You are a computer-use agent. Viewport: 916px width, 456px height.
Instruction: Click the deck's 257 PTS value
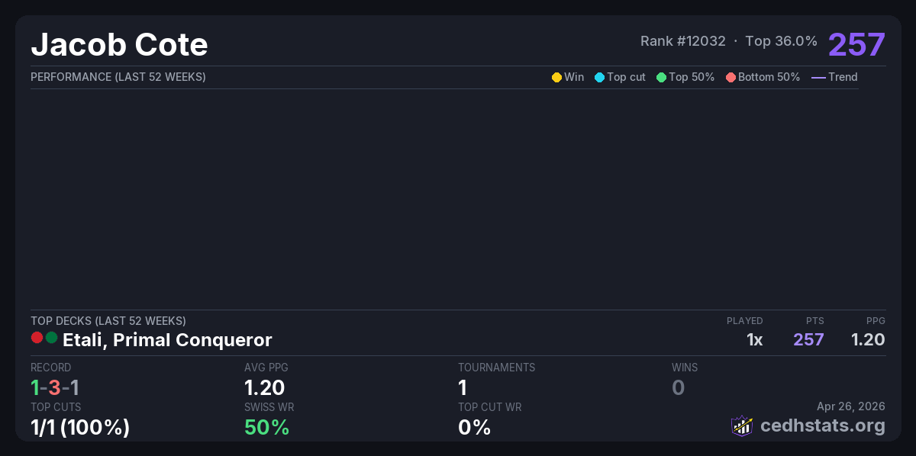(x=808, y=339)
